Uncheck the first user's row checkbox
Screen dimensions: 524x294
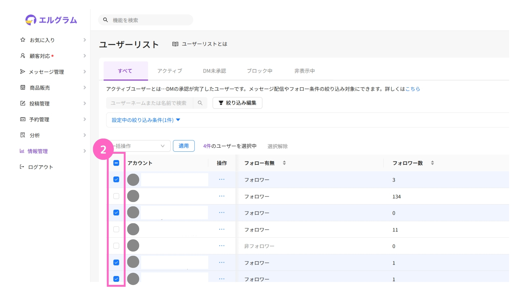116,179
